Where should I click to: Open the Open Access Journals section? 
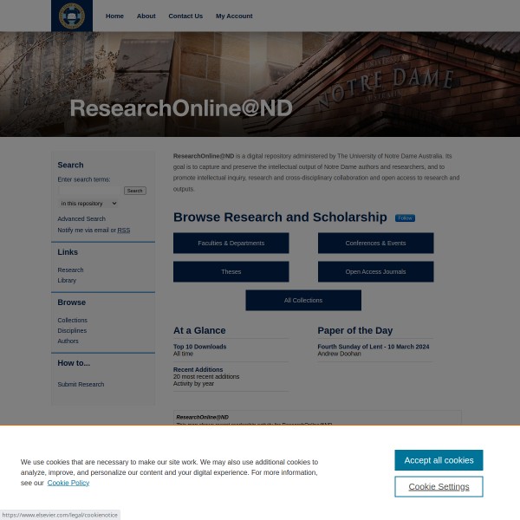point(375,272)
